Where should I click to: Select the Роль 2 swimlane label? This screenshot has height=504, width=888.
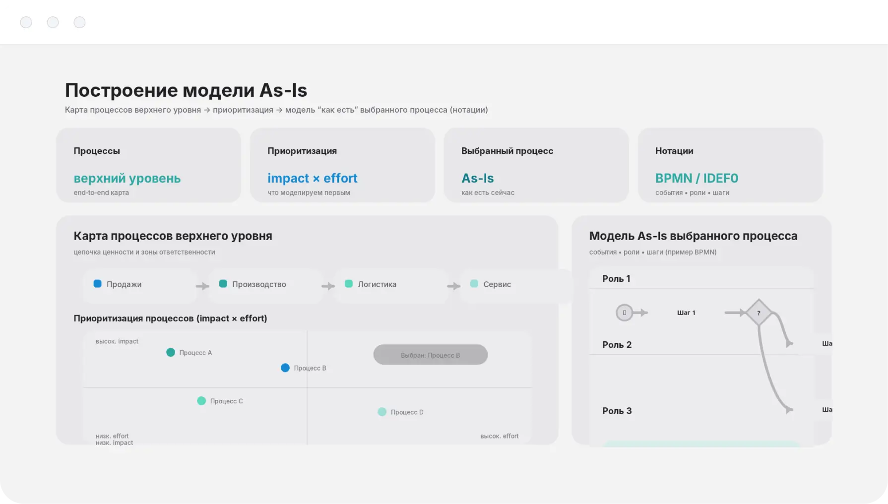pyautogui.click(x=617, y=345)
